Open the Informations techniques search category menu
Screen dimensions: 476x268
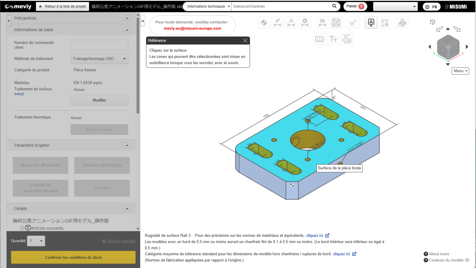(x=208, y=7)
